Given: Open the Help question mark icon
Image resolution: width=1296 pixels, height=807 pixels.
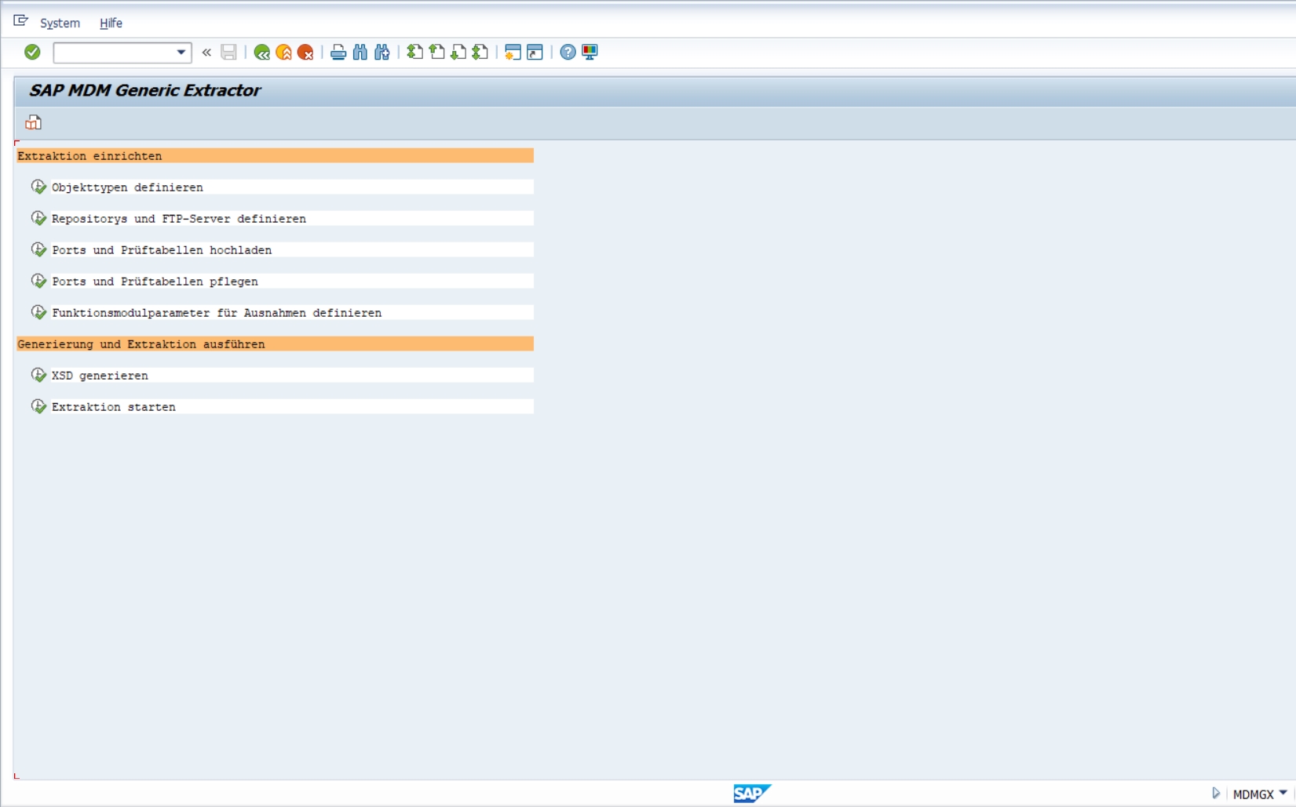Looking at the screenshot, I should coord(568,53).
